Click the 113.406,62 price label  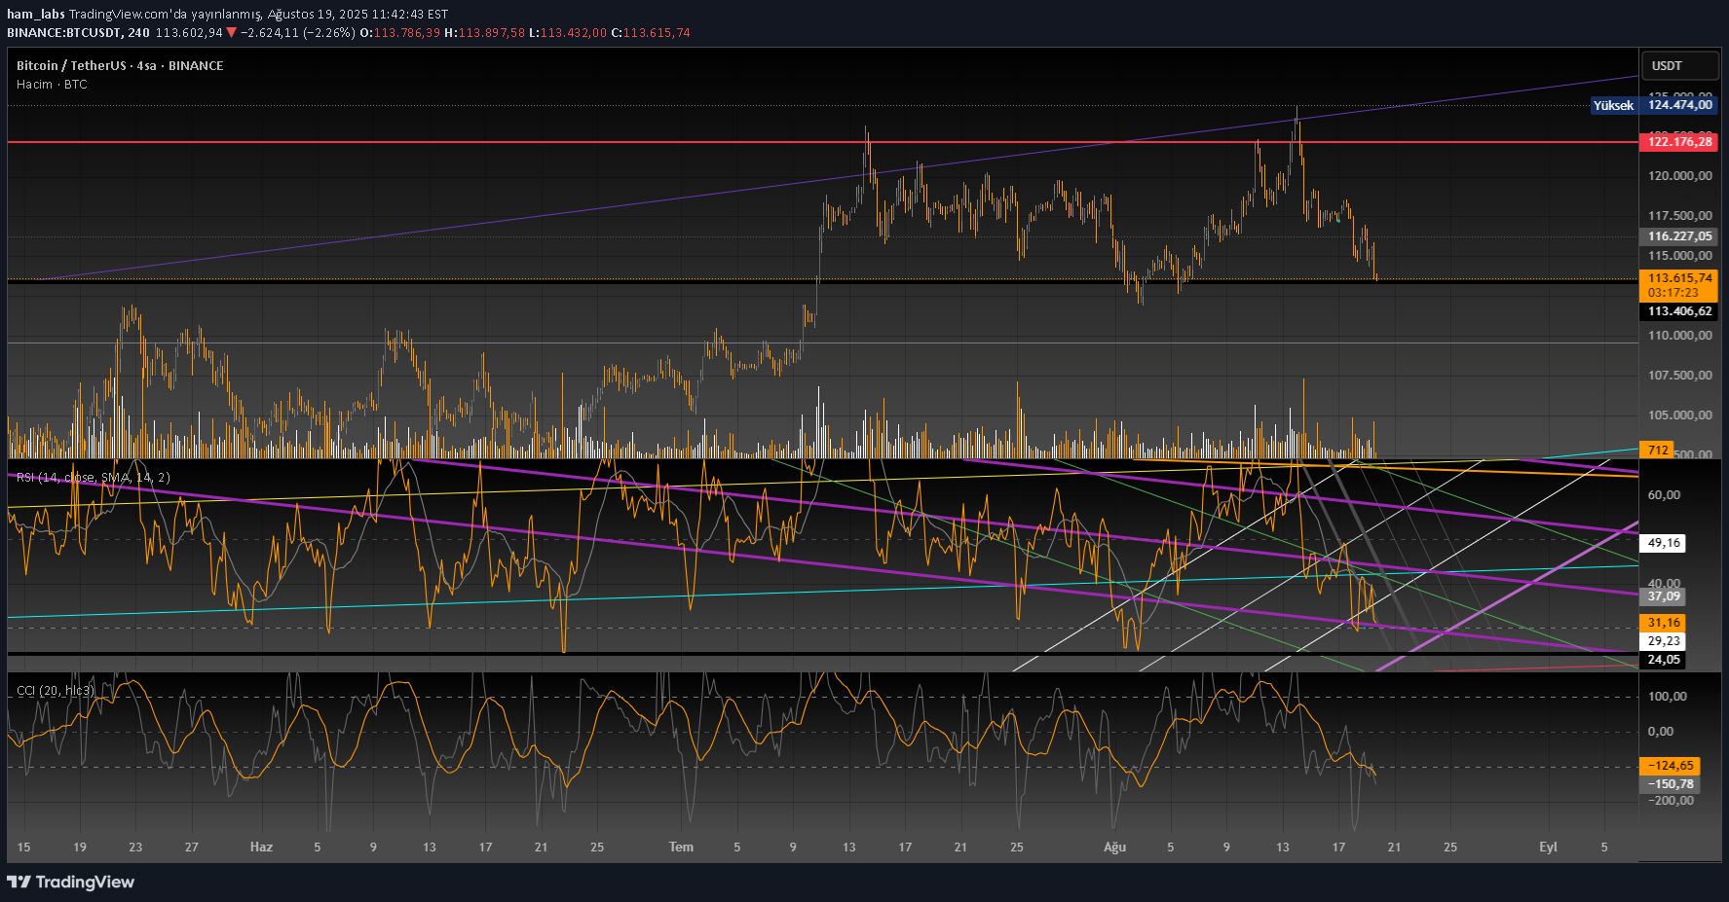coord(1679,311)
